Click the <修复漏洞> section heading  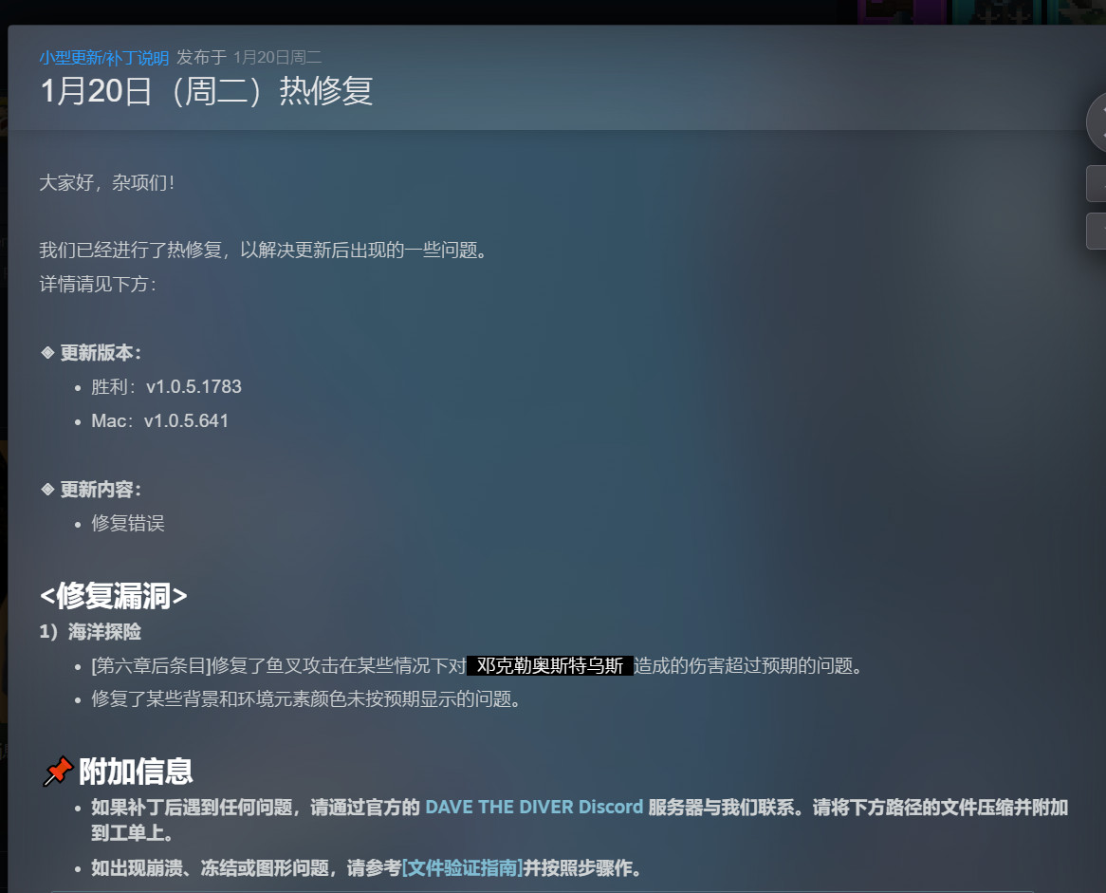[x=114, y=596]
